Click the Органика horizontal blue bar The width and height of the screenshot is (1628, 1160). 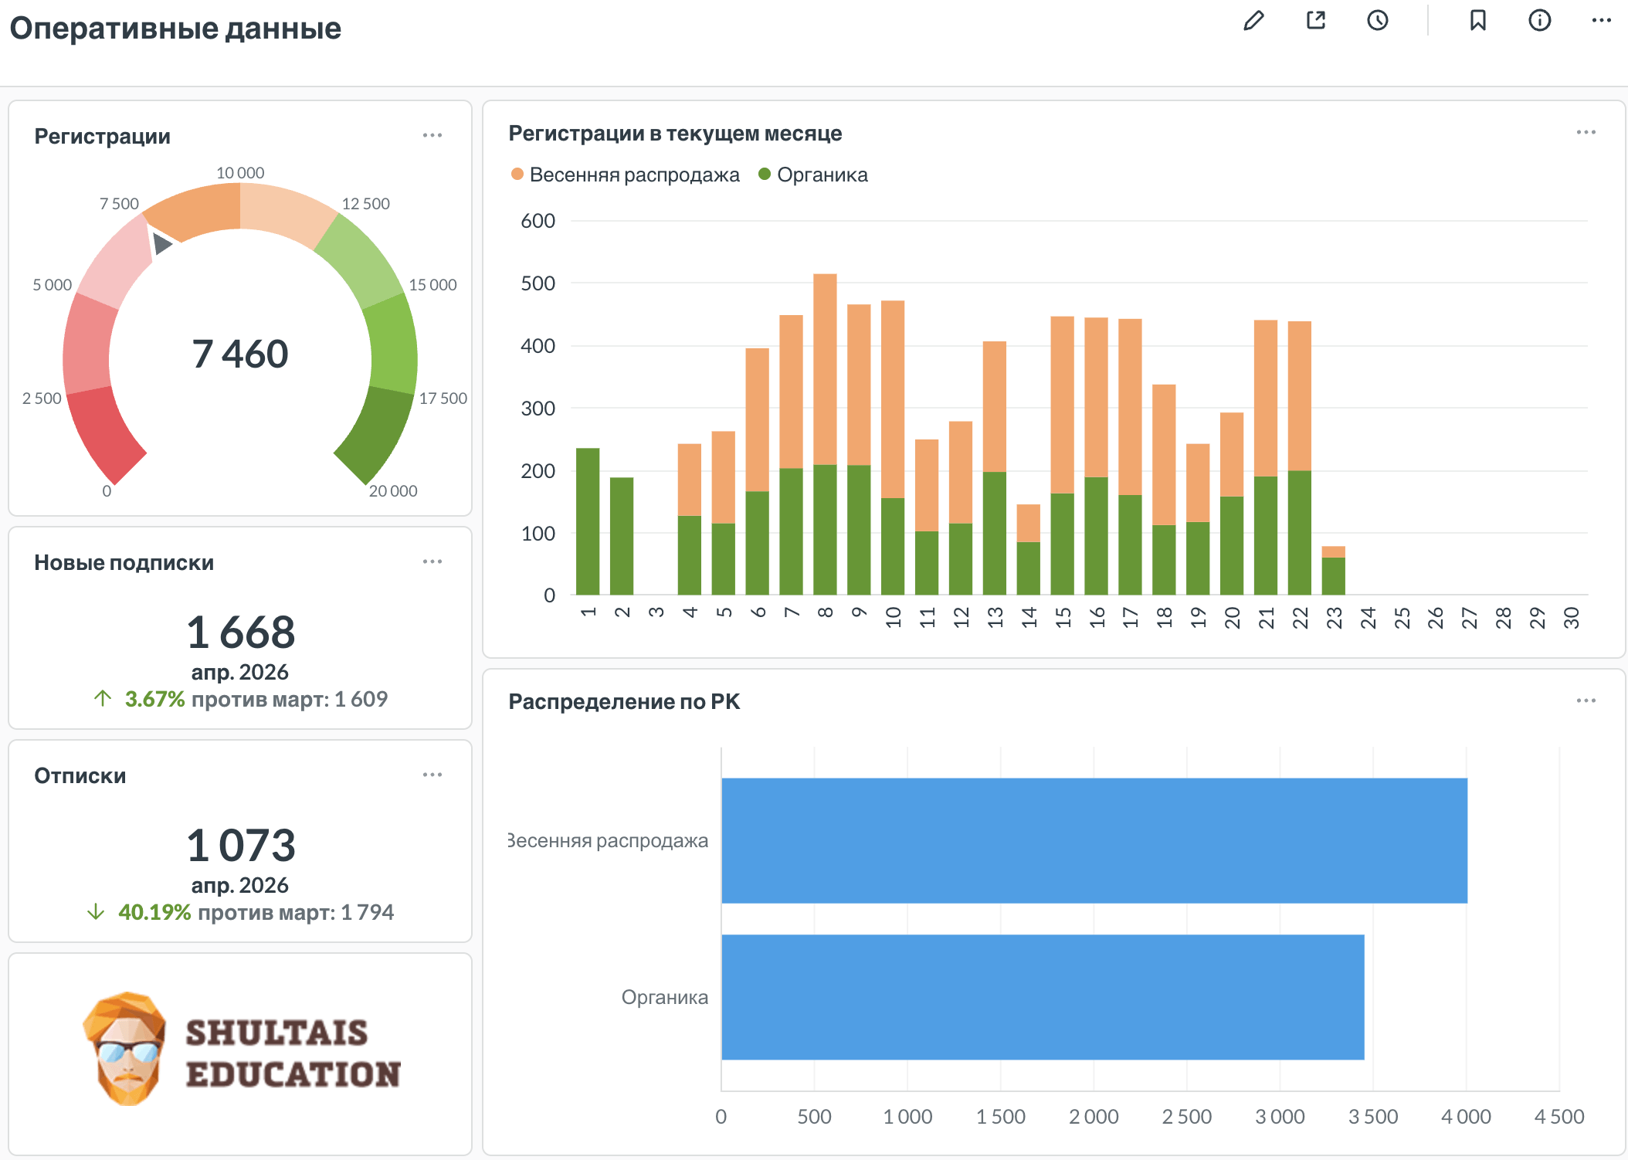coord(1043,997)
